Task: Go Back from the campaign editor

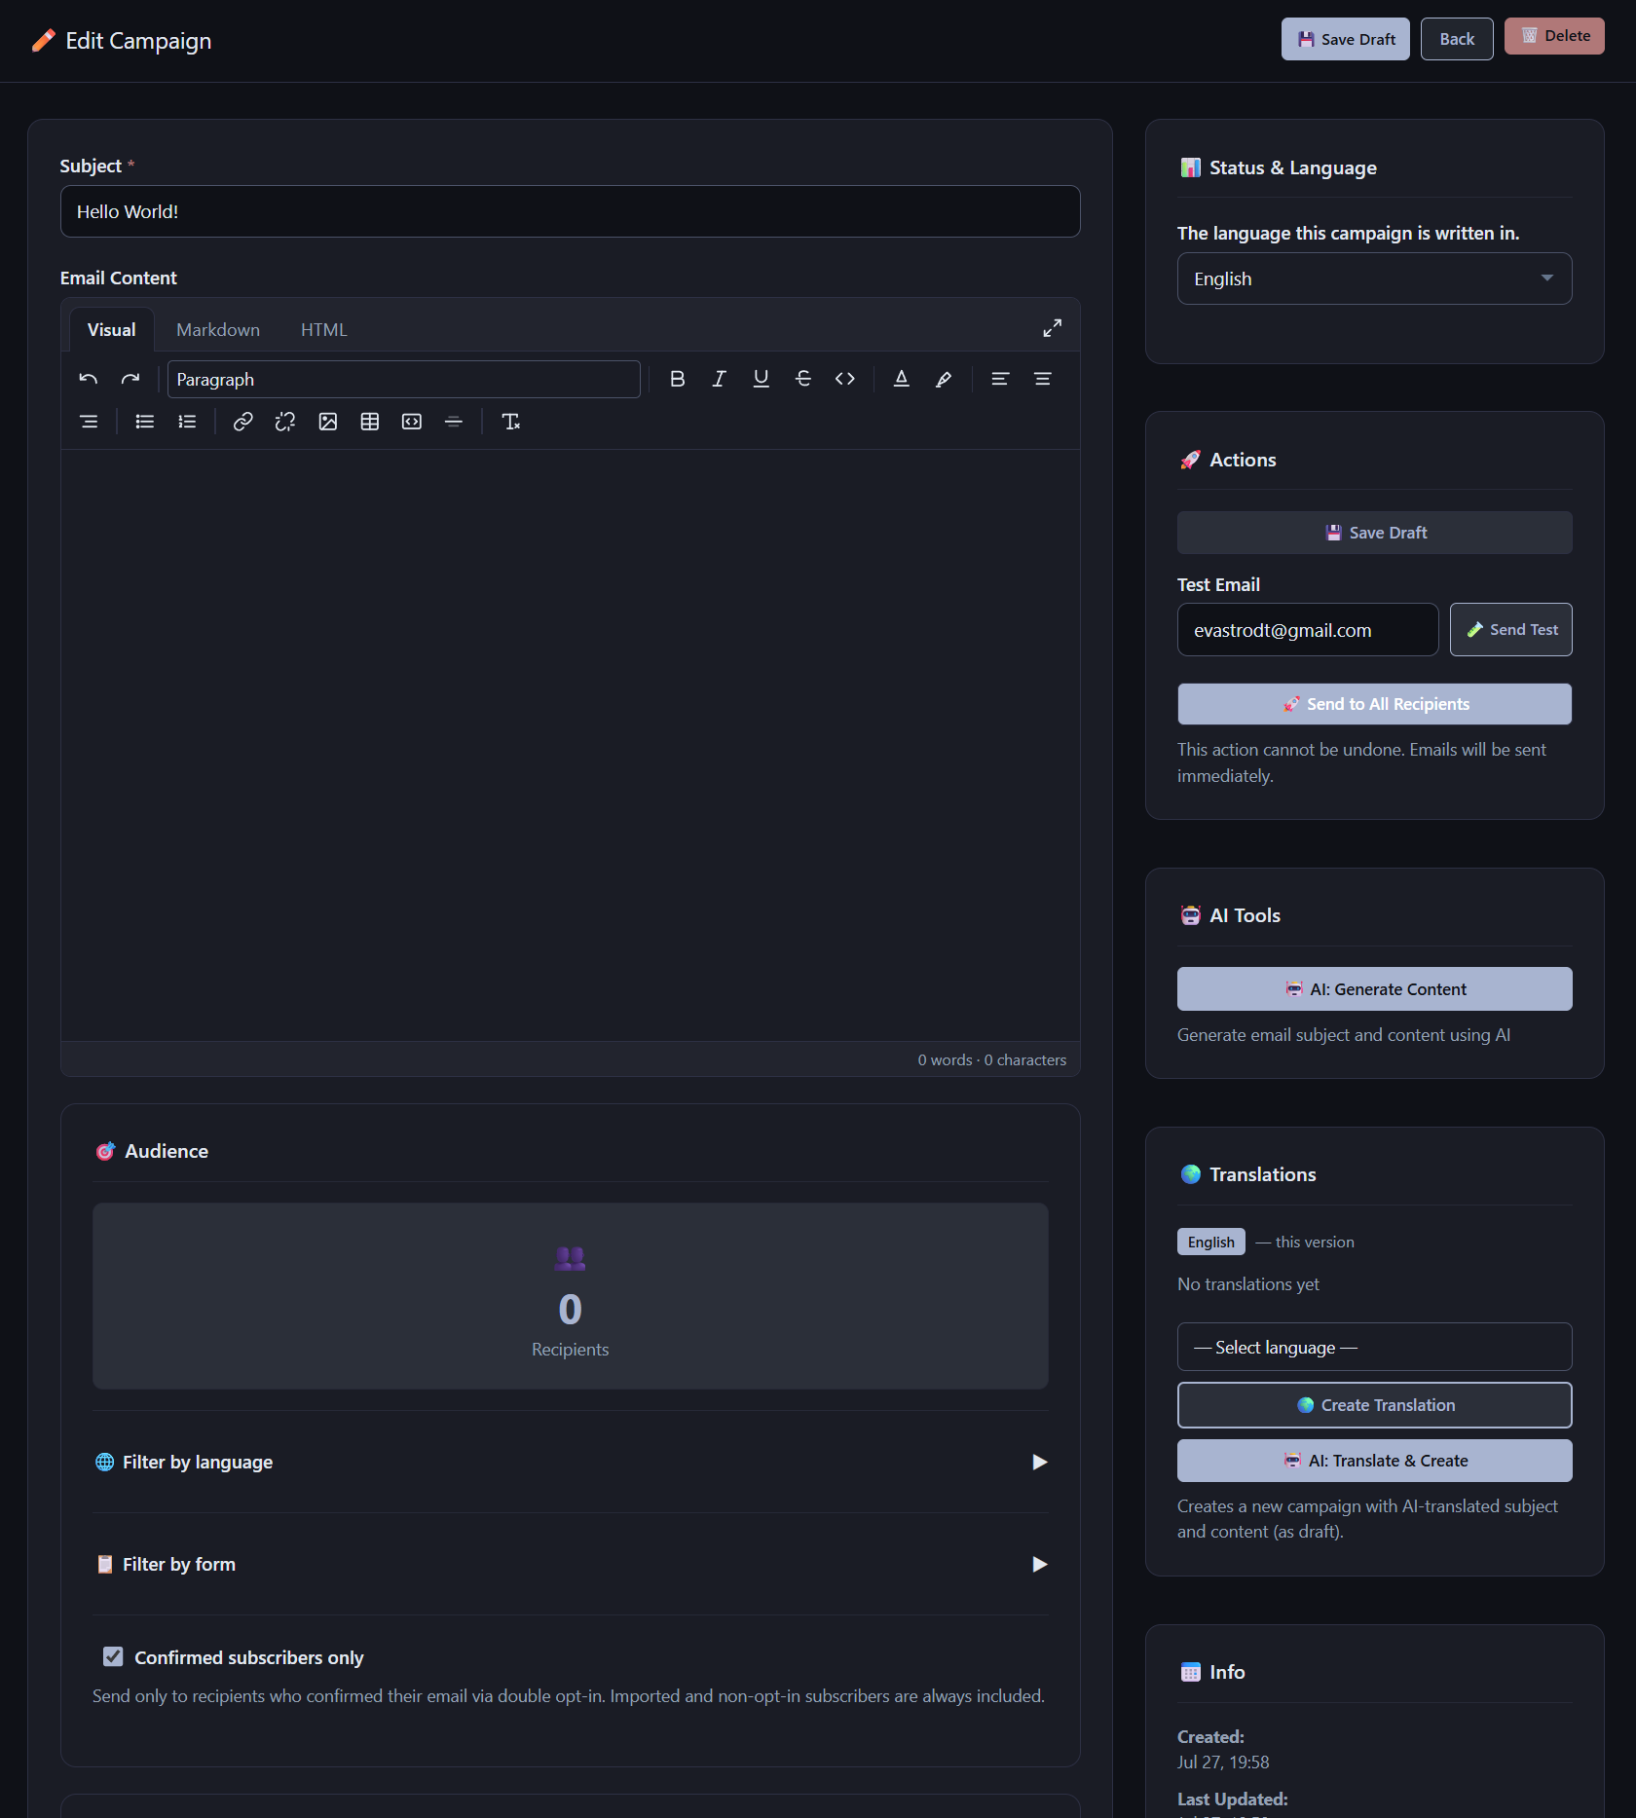Action: (1457, 39)
